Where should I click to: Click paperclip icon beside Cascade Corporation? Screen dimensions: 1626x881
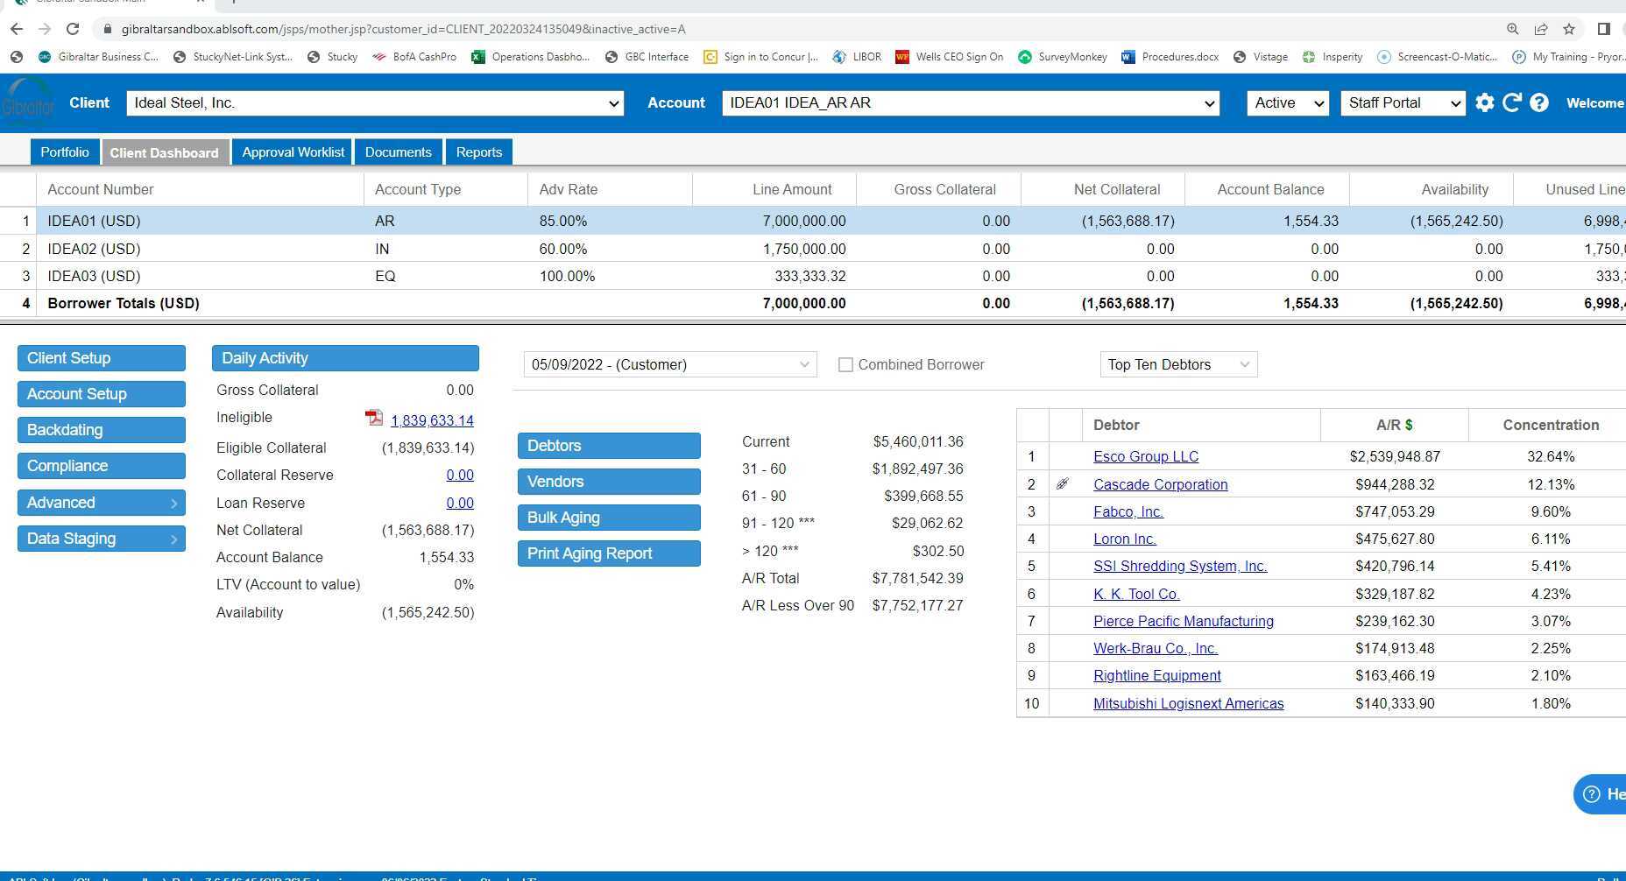tap(1063, 484)
